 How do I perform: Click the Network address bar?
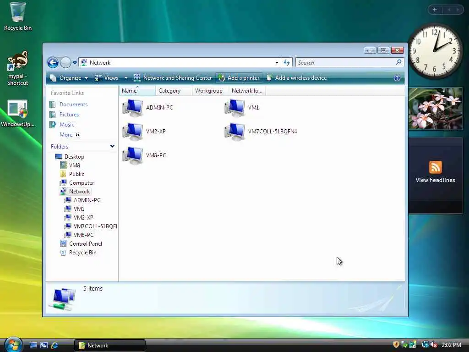pyautogui.click(x=180, y=62)
